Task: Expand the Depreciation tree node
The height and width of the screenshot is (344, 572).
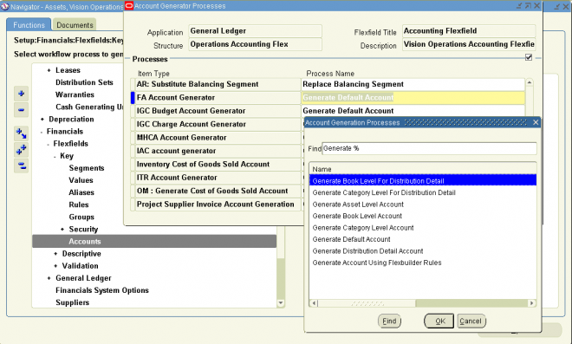Action: pos(42,120)
